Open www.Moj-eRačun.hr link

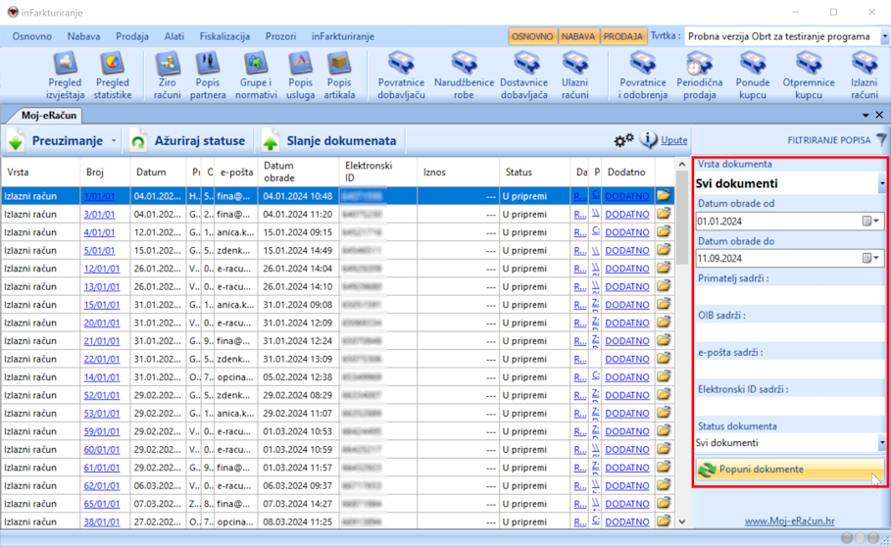click(789, 521)
